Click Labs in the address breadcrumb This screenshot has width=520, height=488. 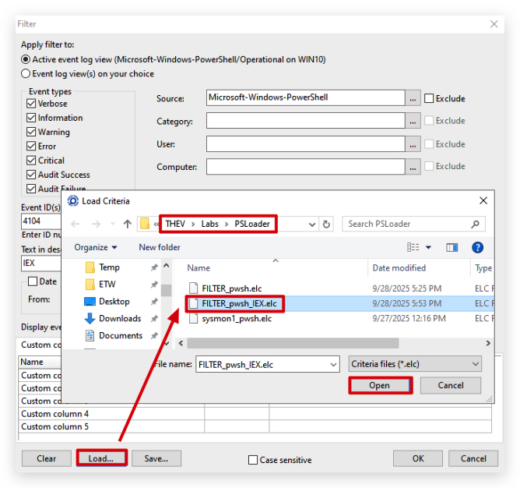tap(209, 224)
